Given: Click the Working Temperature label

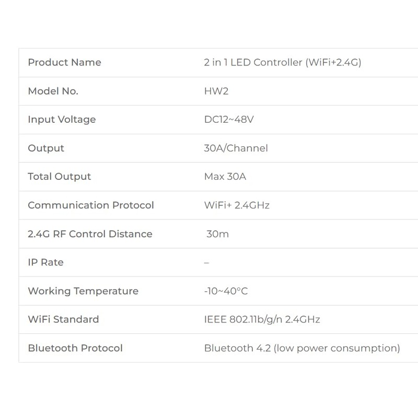Looking at the screenshot, I should point(83,291).
